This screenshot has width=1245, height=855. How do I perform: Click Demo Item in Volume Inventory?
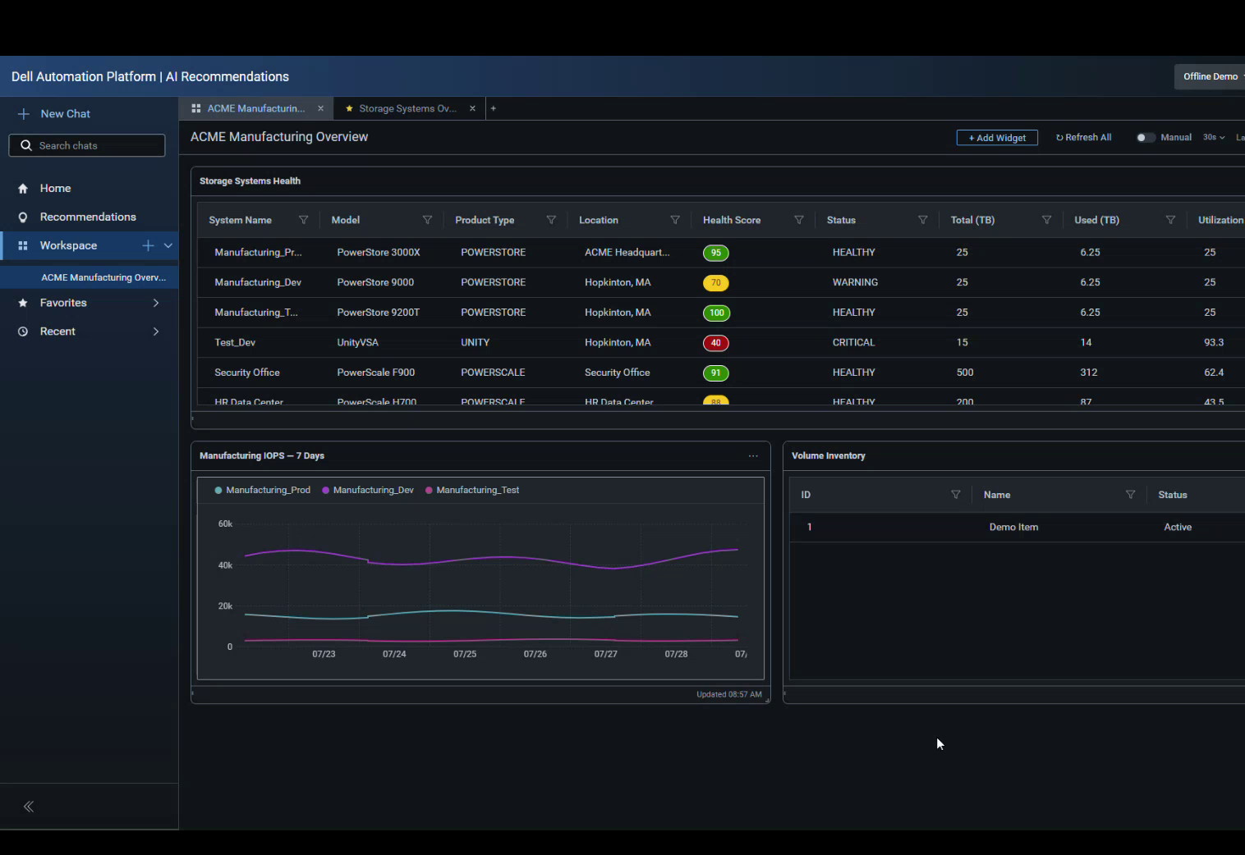[x=1013, y=527]
